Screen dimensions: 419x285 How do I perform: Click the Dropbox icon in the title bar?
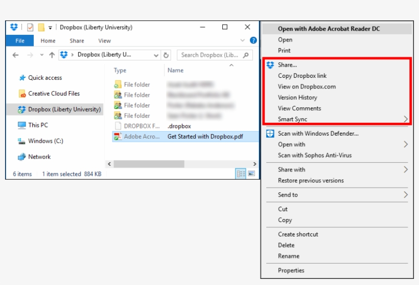(14, 27)
